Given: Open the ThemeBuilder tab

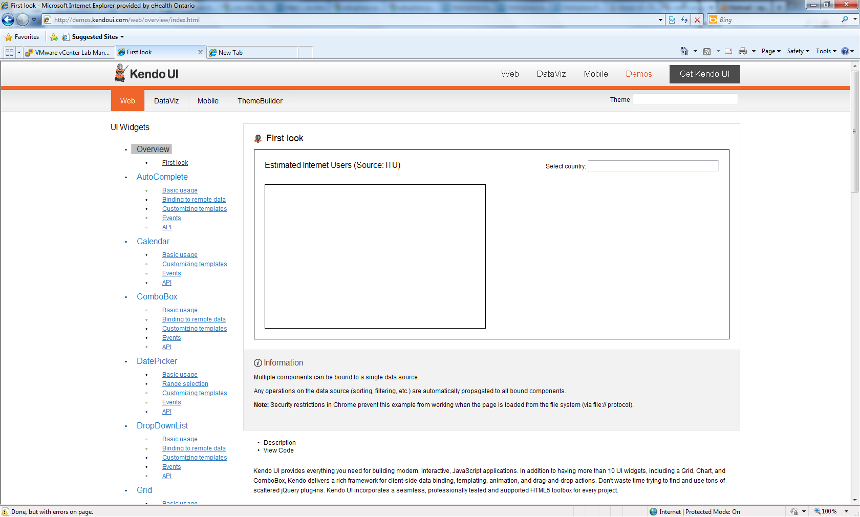Looking at the screenshot, I should 260,101.
